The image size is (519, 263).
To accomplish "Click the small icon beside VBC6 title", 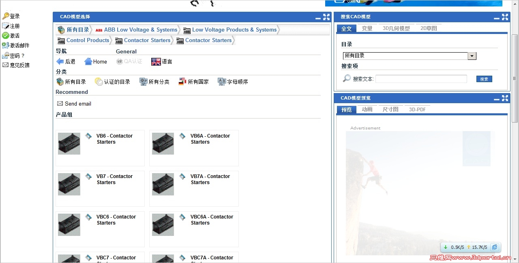I will click(88, 217).
